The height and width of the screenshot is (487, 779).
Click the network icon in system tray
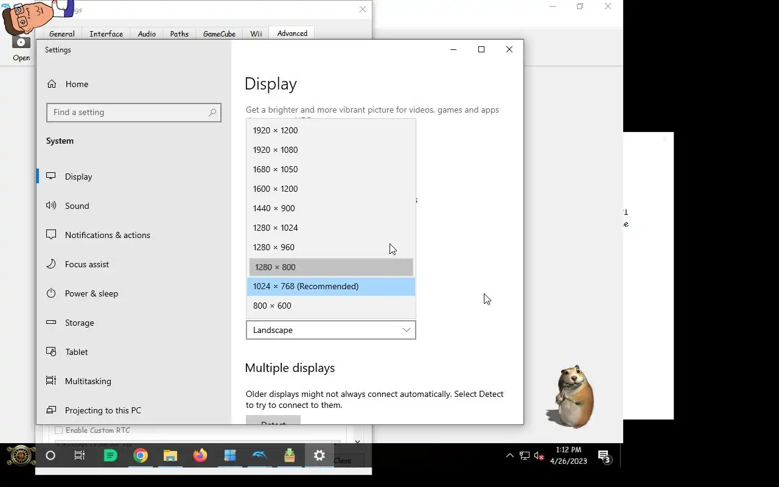point(524,455)
